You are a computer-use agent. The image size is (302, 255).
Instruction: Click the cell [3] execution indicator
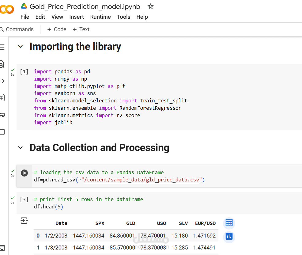point(24,199)
